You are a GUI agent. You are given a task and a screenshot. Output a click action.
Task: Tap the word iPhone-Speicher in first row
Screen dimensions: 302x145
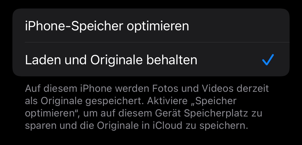(x=74, y=26)
